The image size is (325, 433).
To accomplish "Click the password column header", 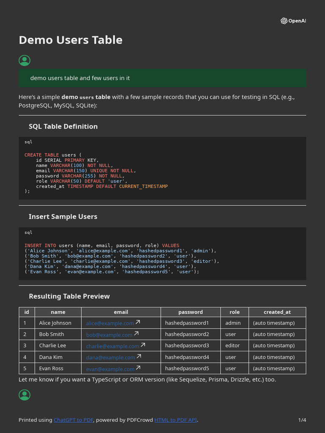I will [x=190, y=312].
